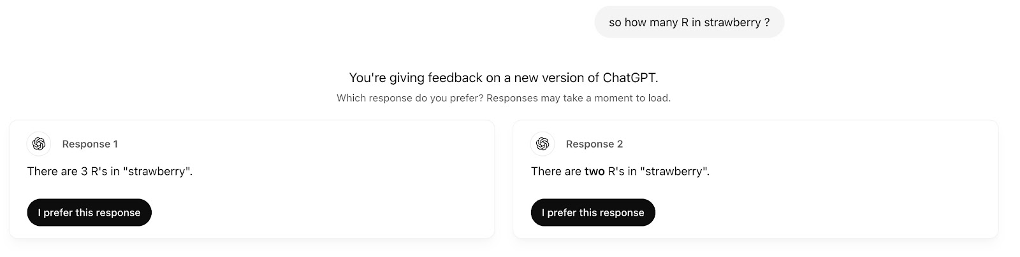Click the ChatGPT logo beside Response 2
The width and height of the screenshot is (1020, 257).
543,144
